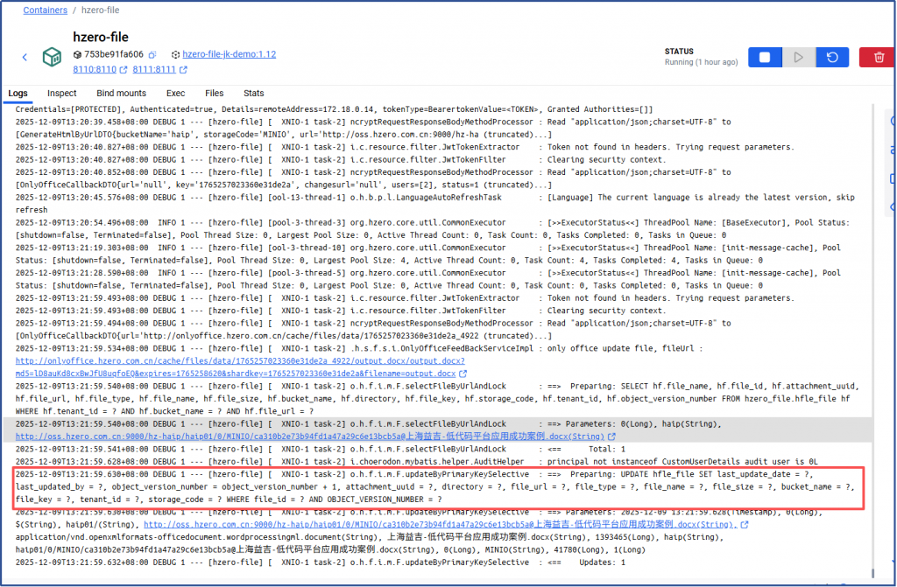Restart the hzero-file container
This screenshot has width=897, height=587.
(831, 57)
